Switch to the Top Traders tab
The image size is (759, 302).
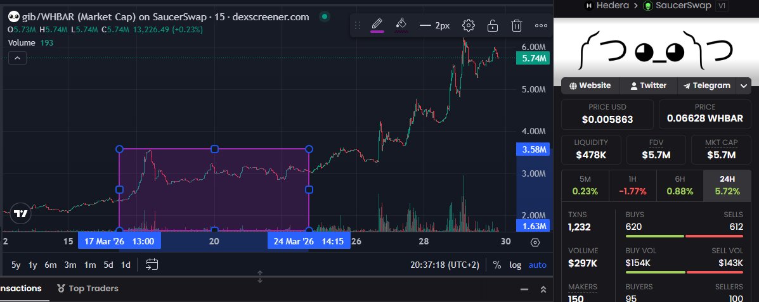(x=88, y=289)
